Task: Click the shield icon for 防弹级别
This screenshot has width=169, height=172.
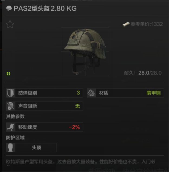Action: tap(11, 93)
